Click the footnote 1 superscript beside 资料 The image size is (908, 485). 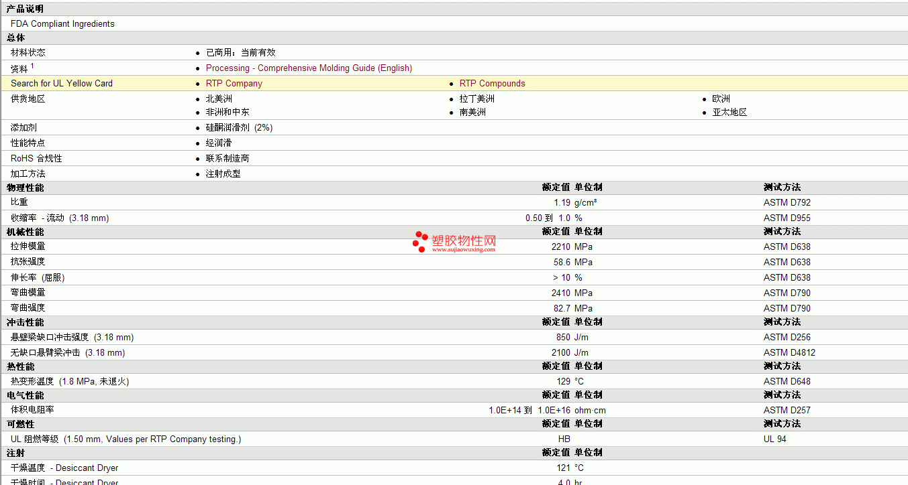(x=32, y=66)
